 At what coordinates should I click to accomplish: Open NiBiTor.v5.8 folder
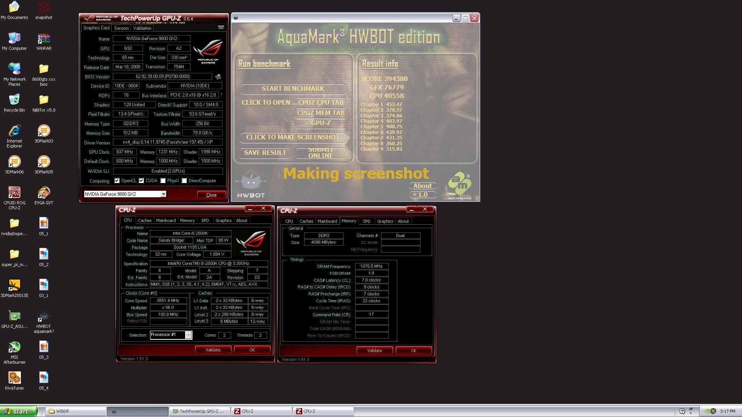(x=44, y=103)
